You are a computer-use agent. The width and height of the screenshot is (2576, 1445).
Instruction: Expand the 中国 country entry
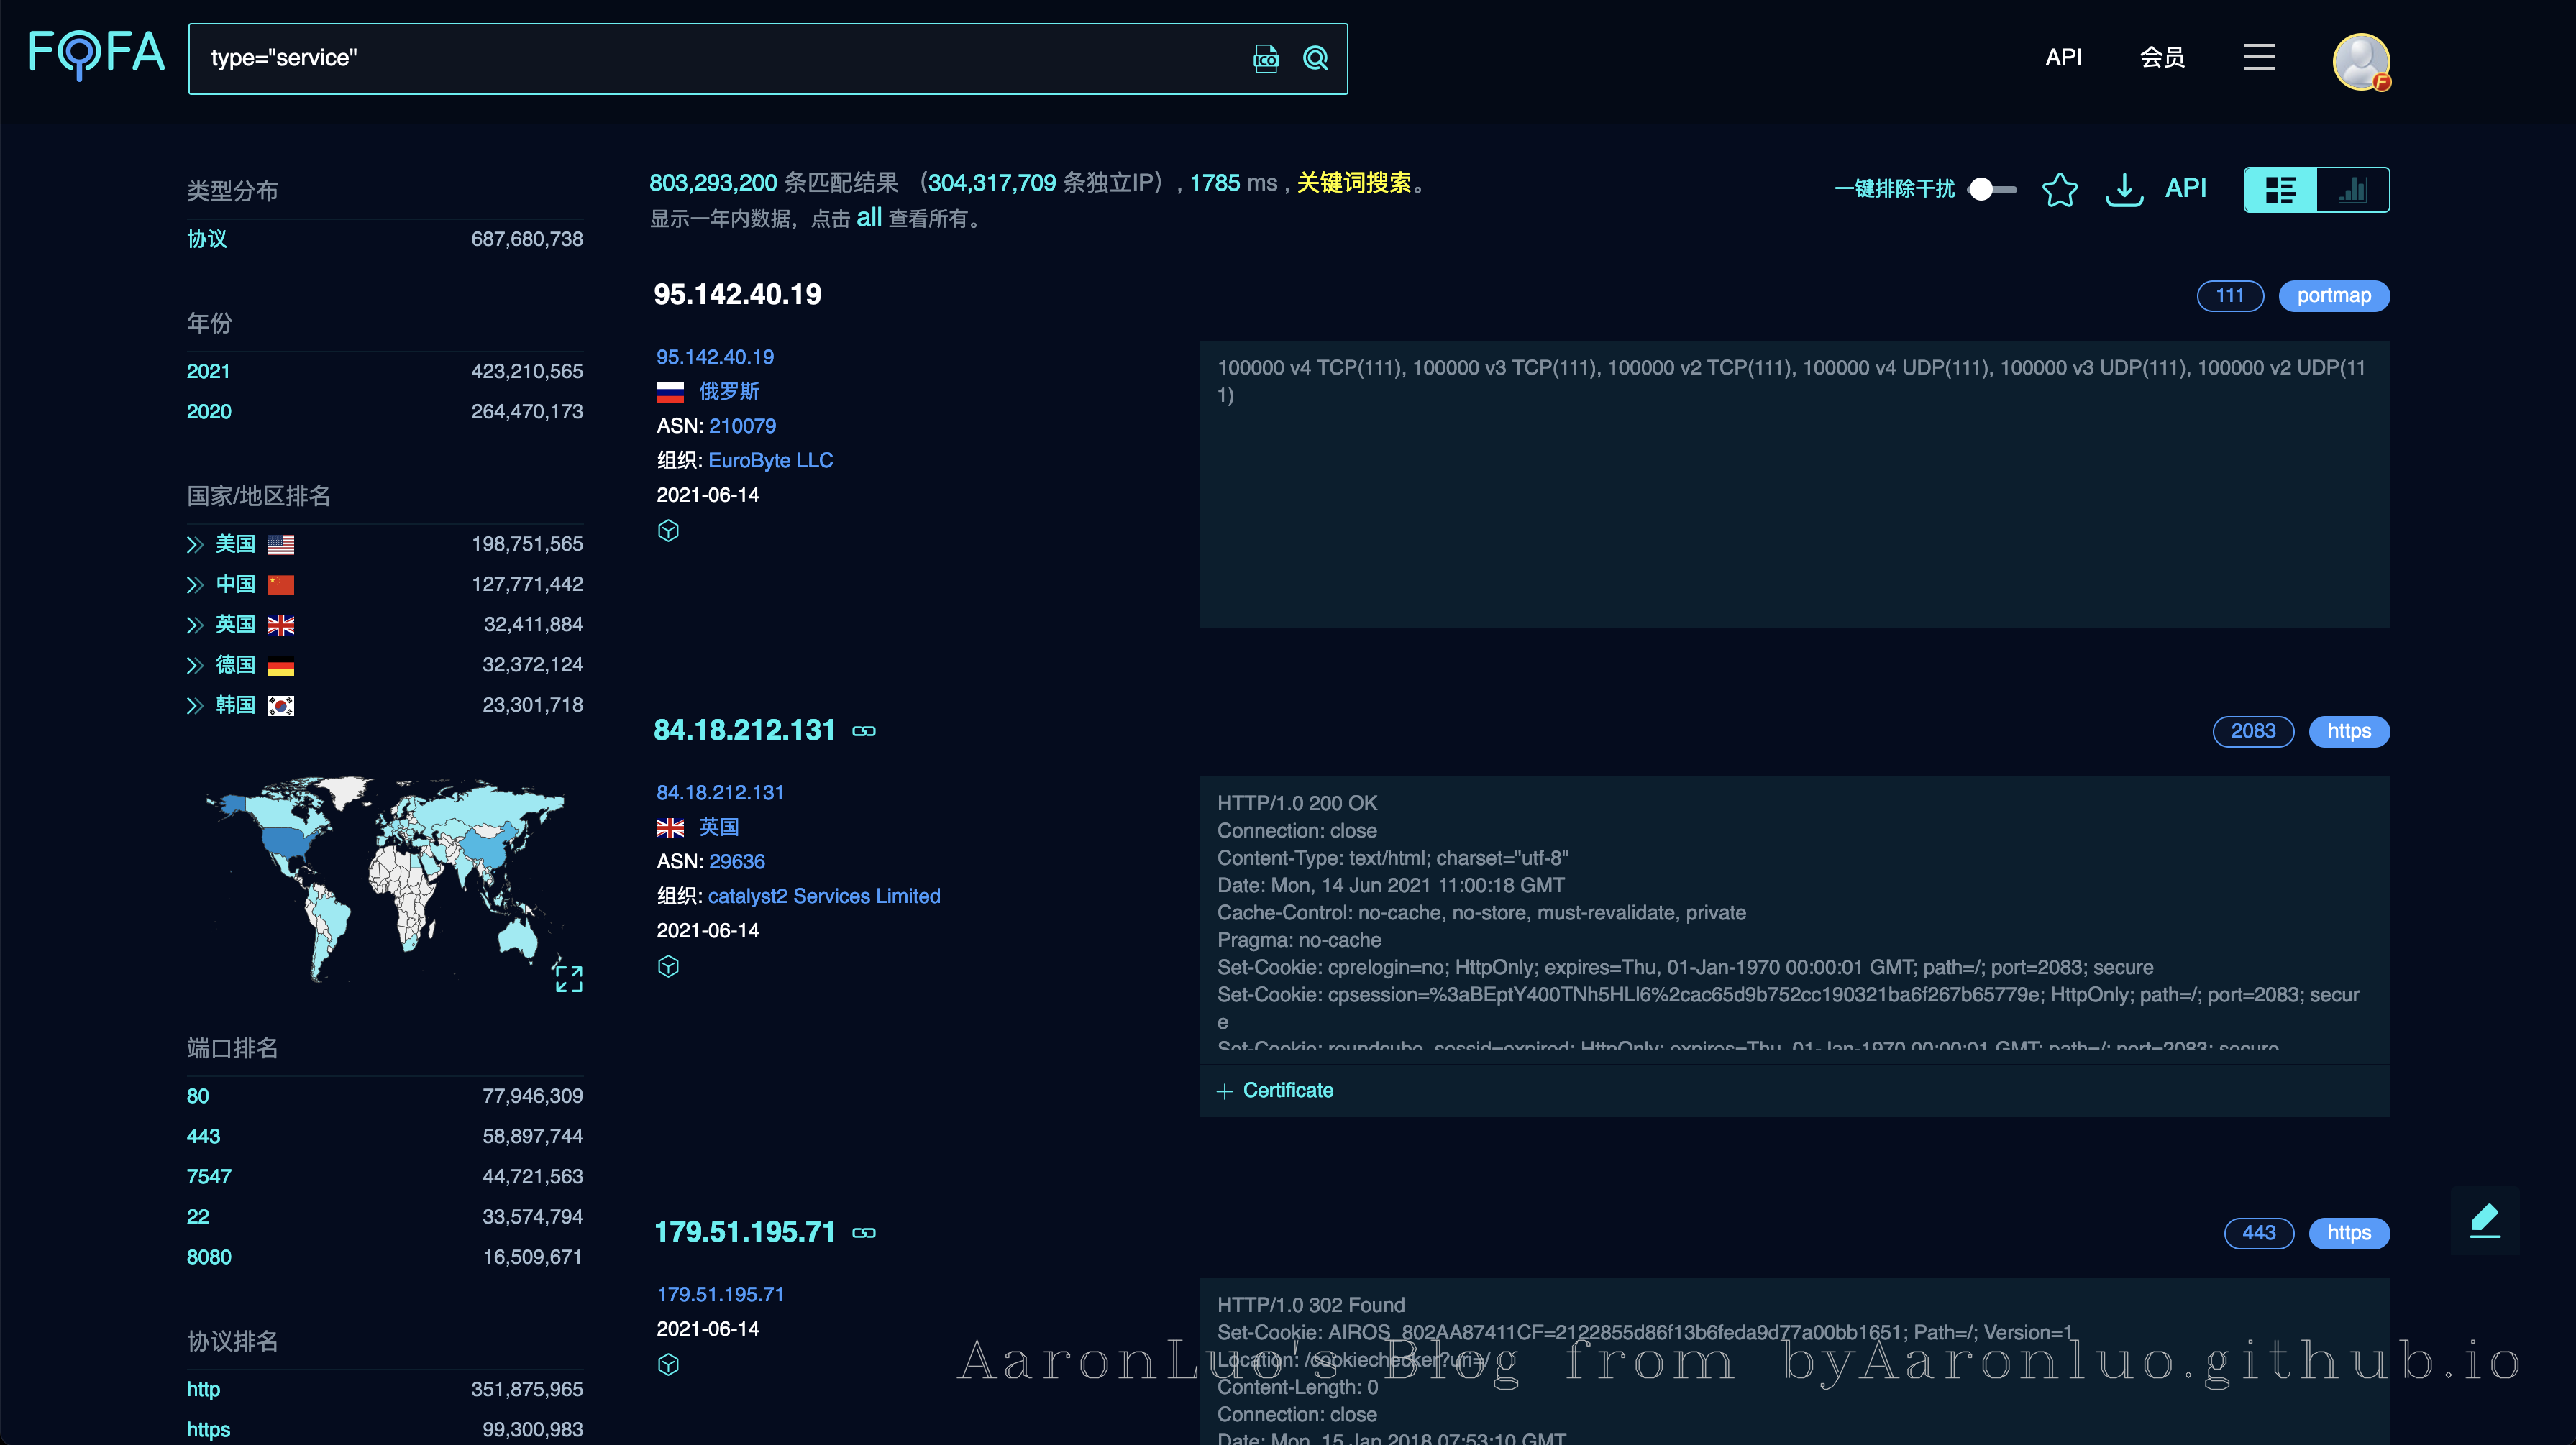click(195, 585)
